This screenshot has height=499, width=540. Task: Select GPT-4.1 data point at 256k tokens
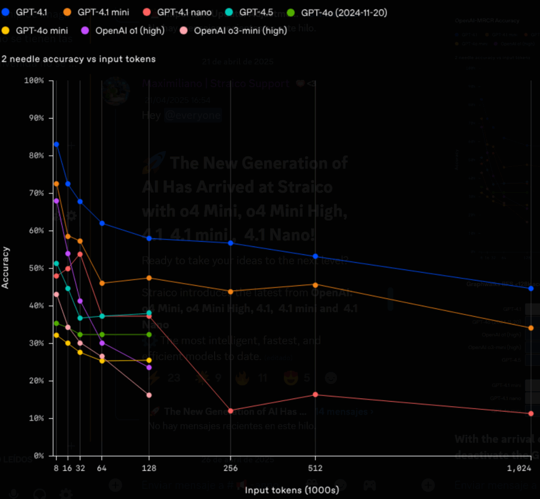[231, 243]
